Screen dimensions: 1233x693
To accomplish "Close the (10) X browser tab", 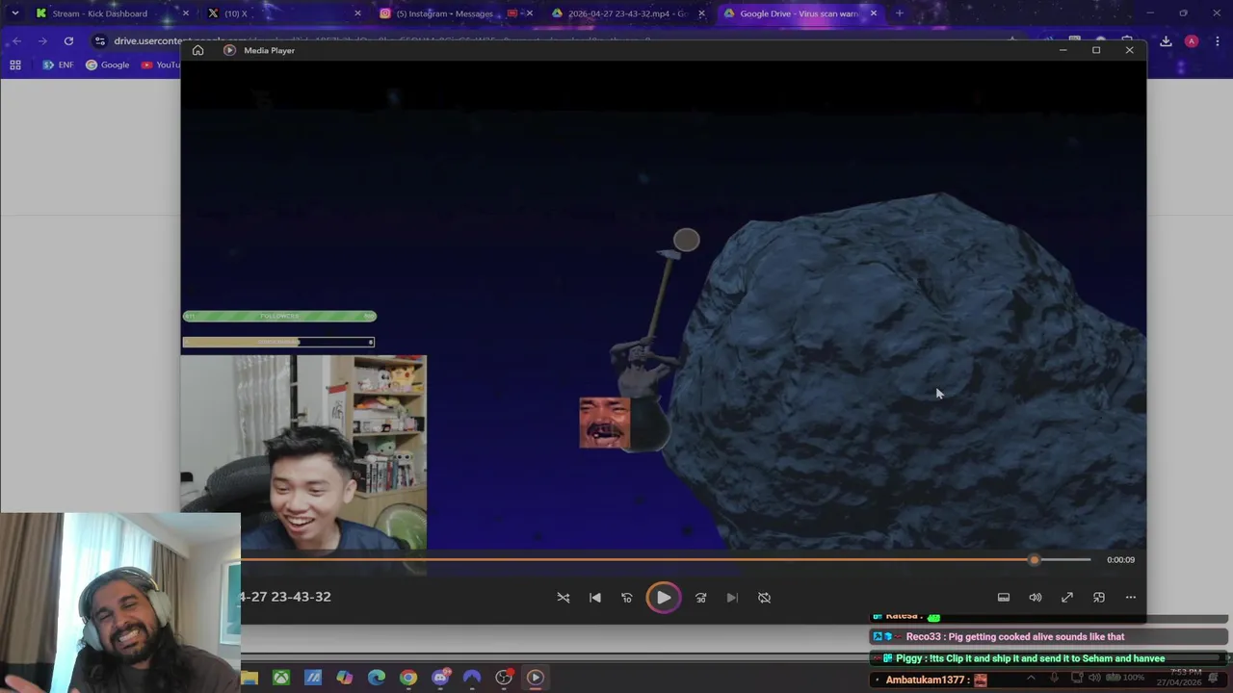I will pyautogui.click(x=357, y=13).
